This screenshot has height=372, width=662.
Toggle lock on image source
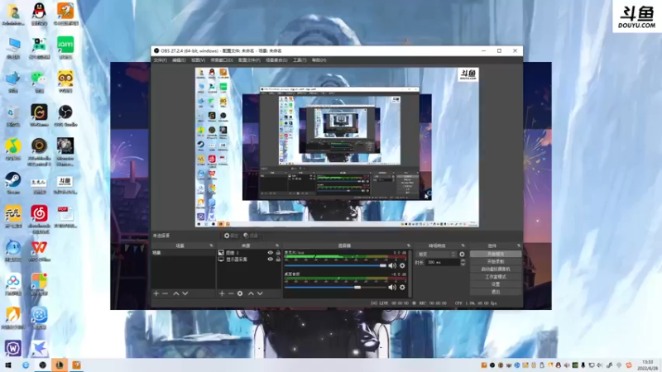coord(278,253)
